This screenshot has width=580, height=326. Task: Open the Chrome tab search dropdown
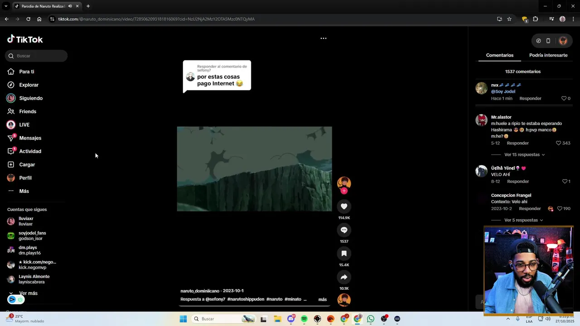[6, 6]
